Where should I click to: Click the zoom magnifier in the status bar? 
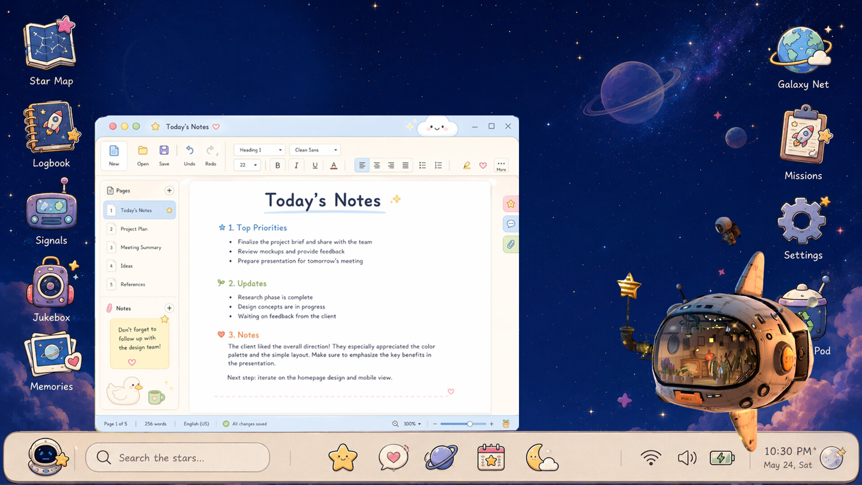[395, 423]
